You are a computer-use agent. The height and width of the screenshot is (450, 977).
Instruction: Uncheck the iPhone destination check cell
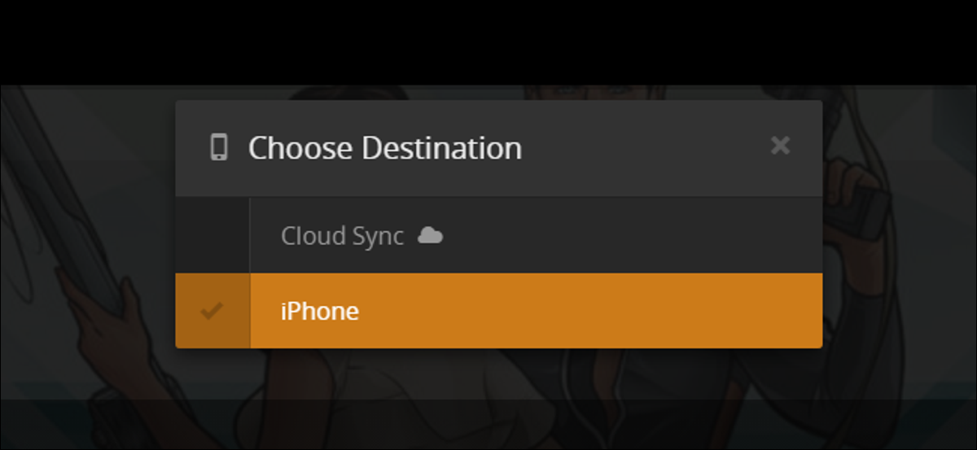(212, 311)
